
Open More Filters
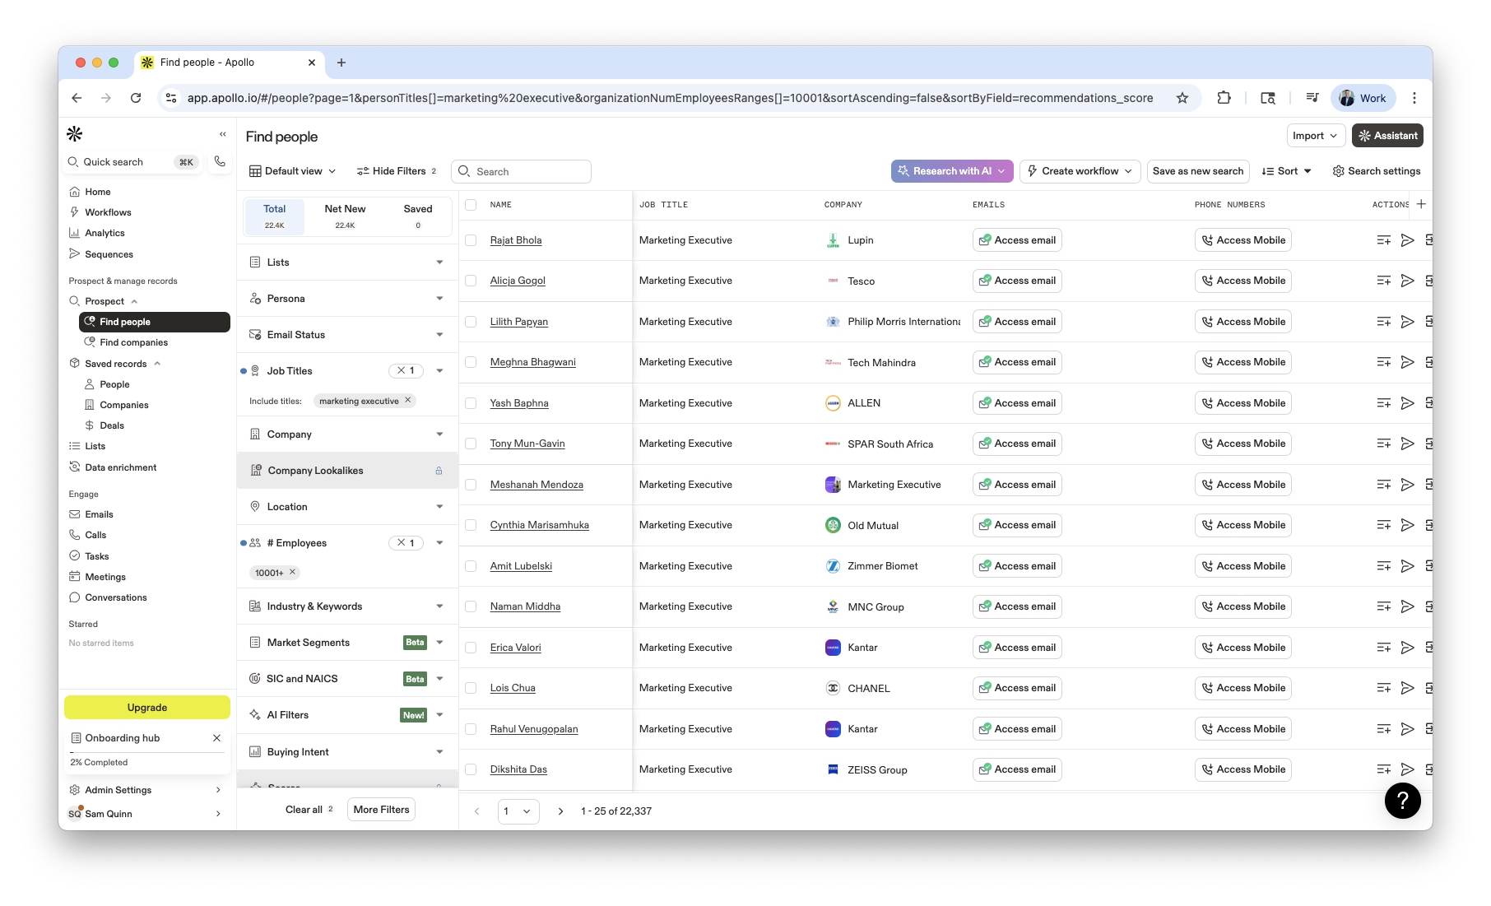pyautogui.click(x=381, y=810)
